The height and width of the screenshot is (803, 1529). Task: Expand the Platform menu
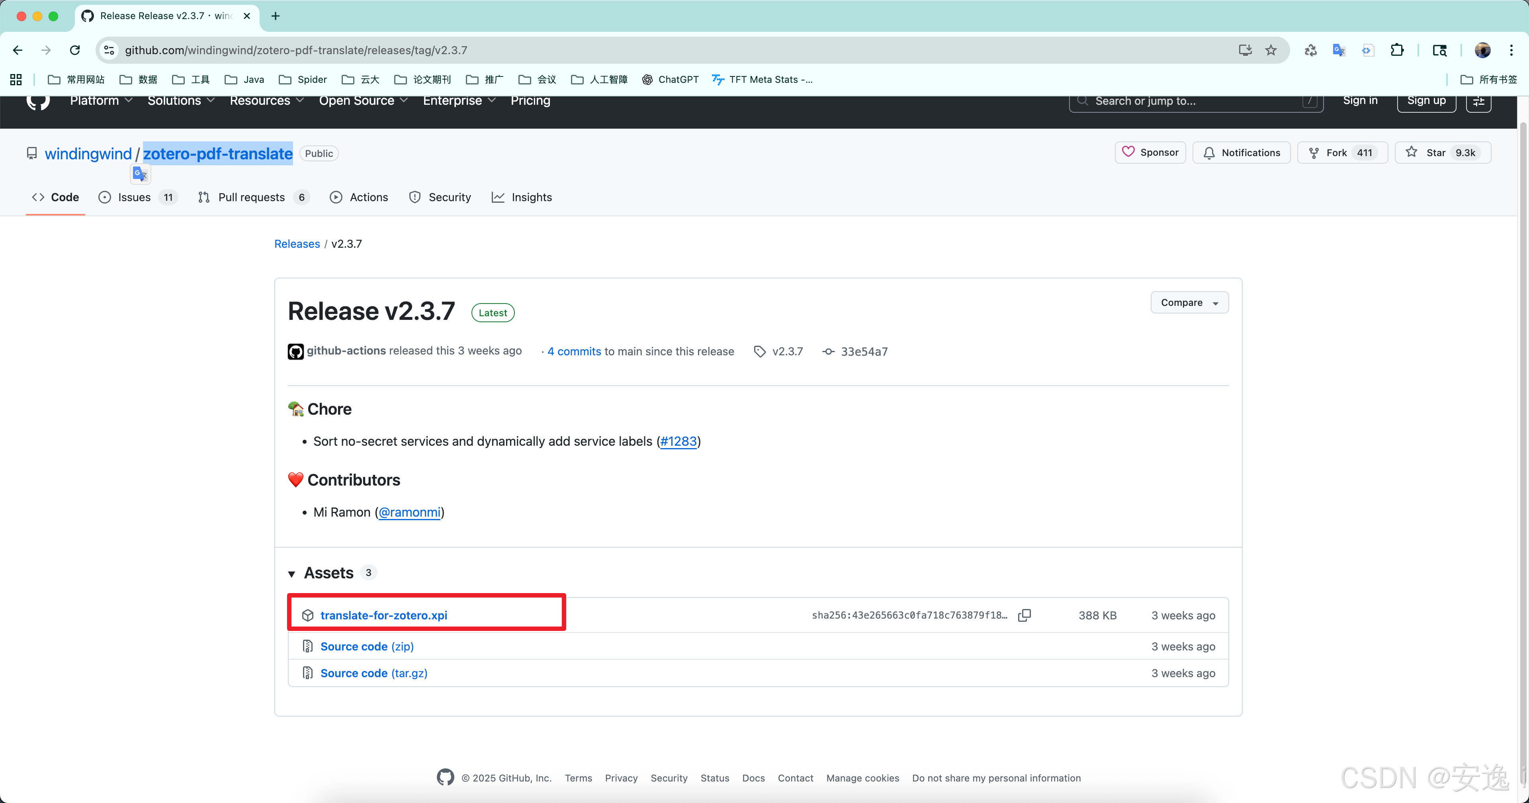(101, 101)
